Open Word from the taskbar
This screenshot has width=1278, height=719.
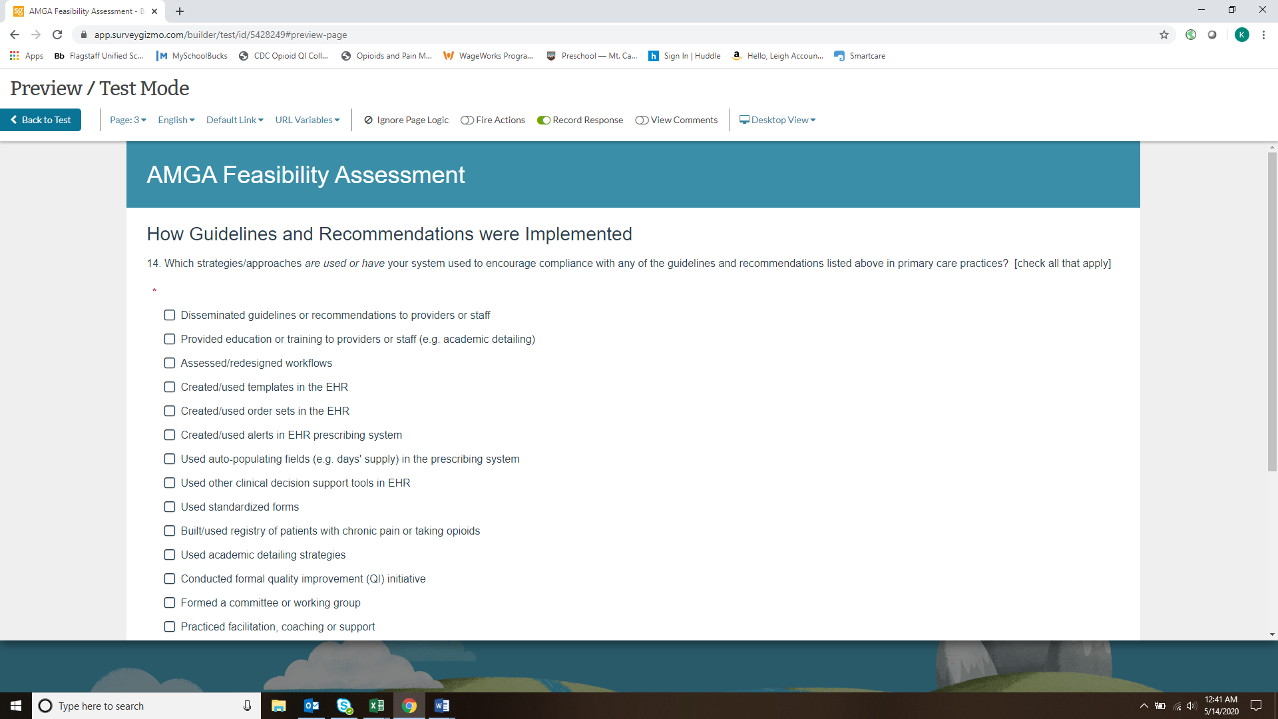tap(441, 706)
